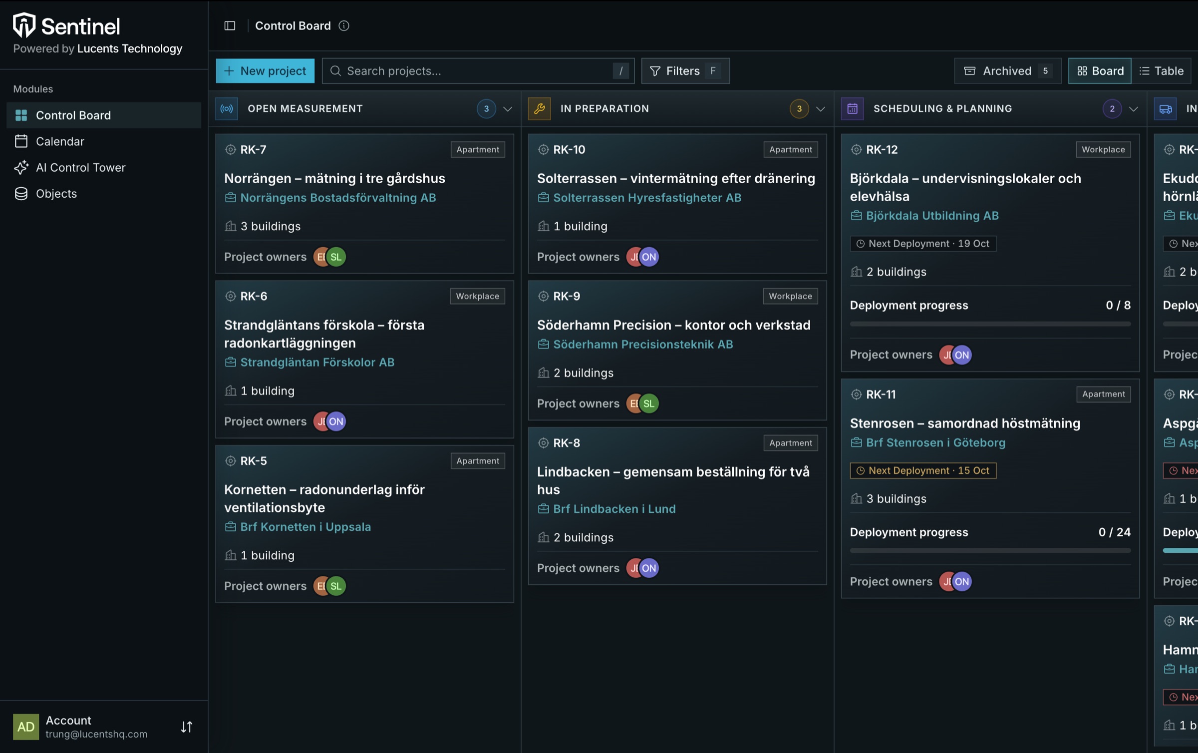This screenshot has height=753, width=1198.
Task: Click SL owner avatar on RK-7
Action: tap(336, 257)
